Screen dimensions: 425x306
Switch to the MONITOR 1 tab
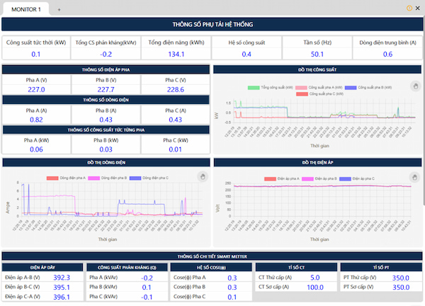click(26, 9)
